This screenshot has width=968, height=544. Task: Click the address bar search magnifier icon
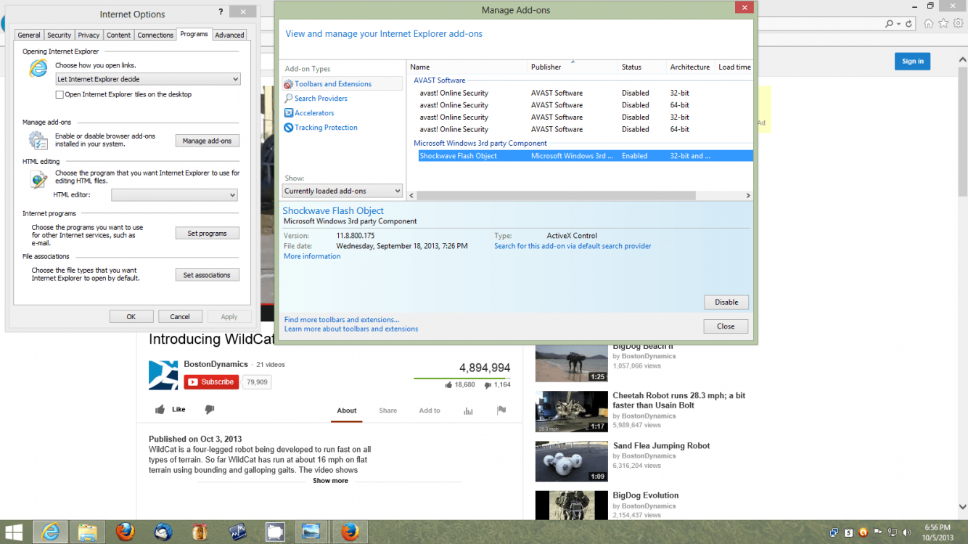[889, 24]
